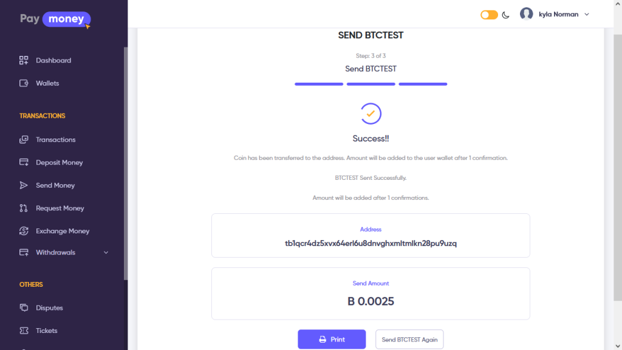Viewport: 622px width, 350px height.
Task: Click the Dashboard grid icon
Action: [24, 60]
